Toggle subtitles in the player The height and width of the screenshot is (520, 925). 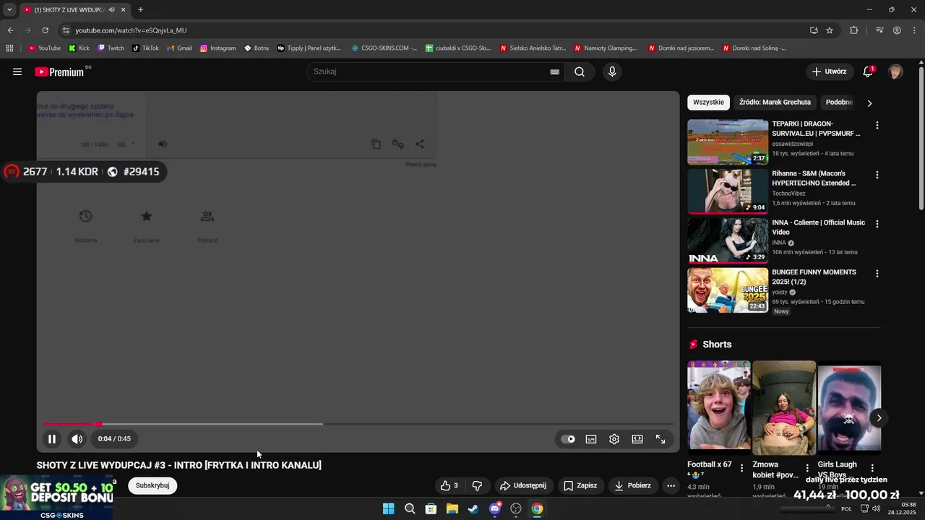click(591, 438)
